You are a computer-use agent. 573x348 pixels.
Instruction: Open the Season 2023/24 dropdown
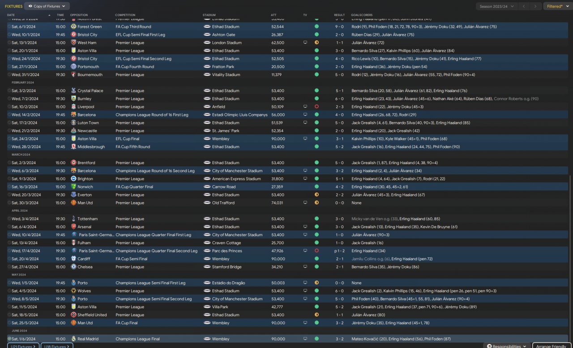tap(496, 6)
